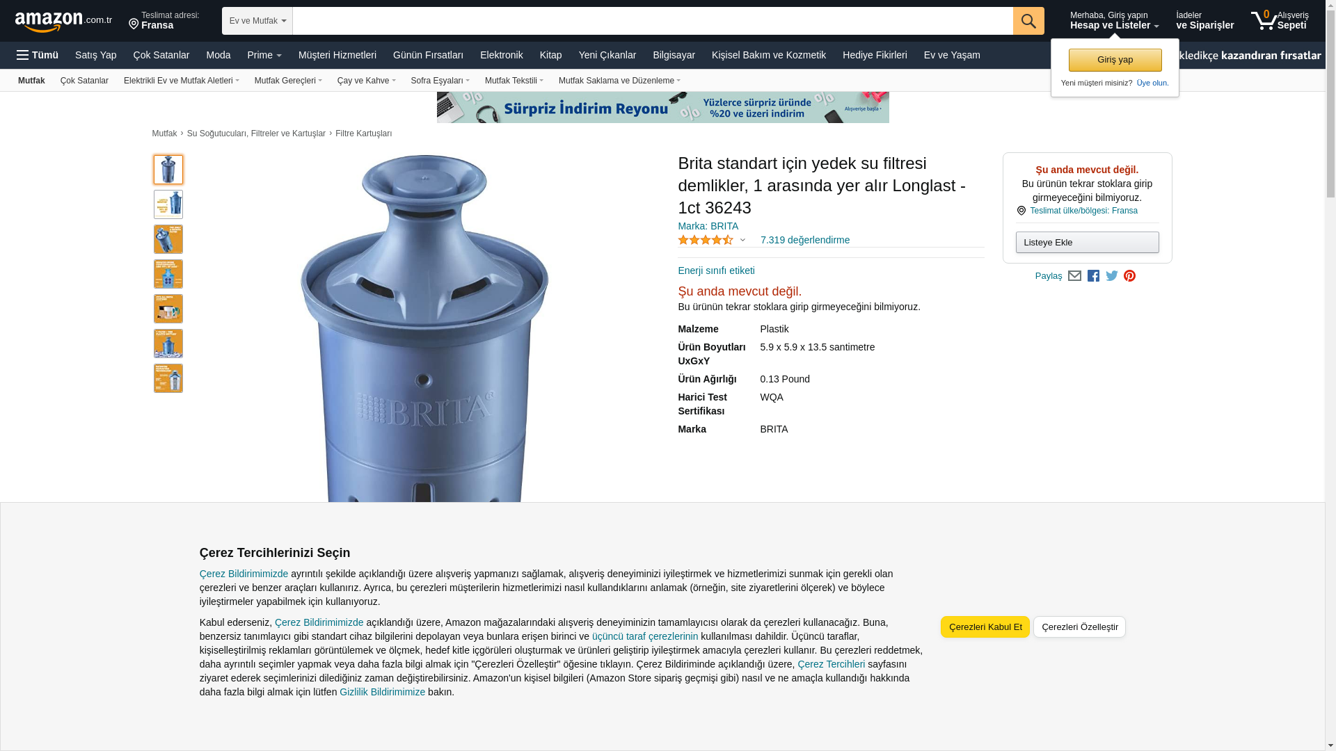This screenshot has width=1336, height=751.
Task: Share product on Facebook icon
Action: click(1093, 276)
